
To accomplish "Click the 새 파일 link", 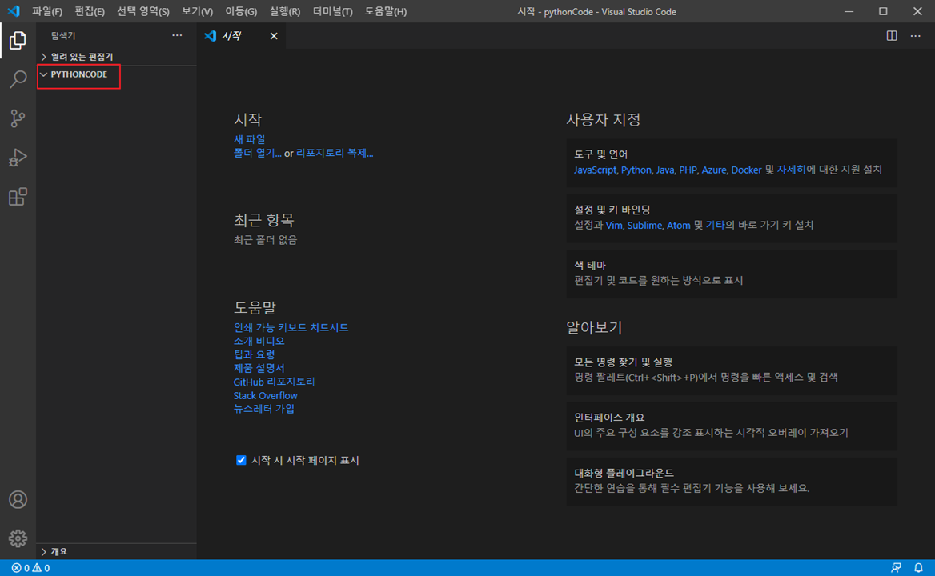I will coord(249,139).
